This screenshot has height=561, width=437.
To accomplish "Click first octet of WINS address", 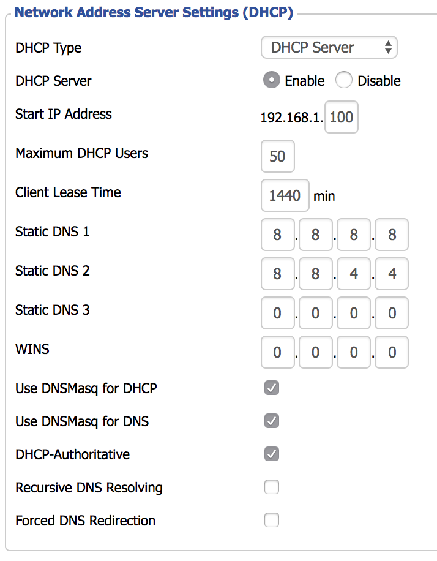I will coord(277,352).
